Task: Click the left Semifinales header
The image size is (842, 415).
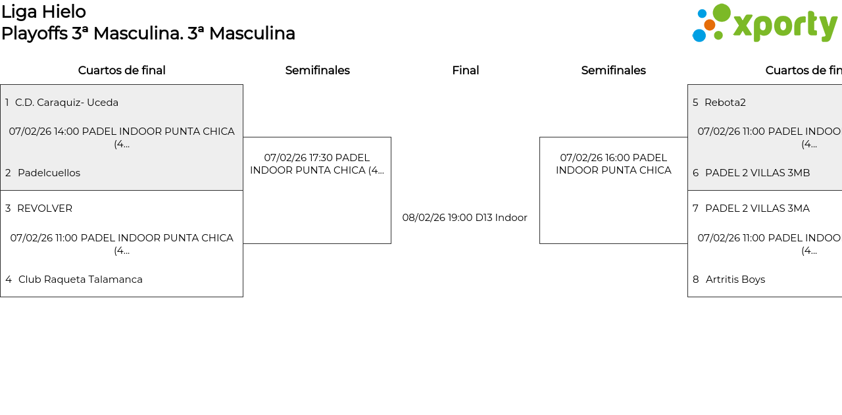Action: point(317,70)
